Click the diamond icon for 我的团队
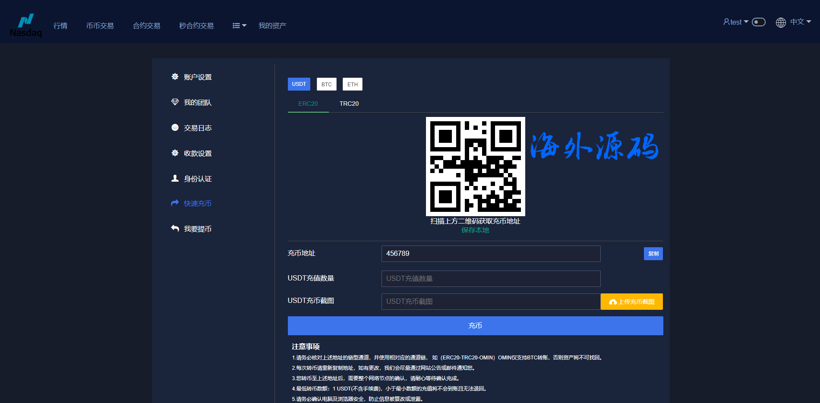Screen dimensions: 820x403 [175, 102]
